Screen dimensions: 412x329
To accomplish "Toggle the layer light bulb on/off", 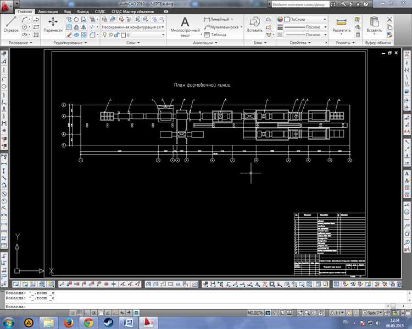I will 104,35.
